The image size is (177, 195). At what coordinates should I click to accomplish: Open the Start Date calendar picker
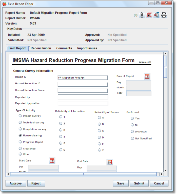coord(52,161)
